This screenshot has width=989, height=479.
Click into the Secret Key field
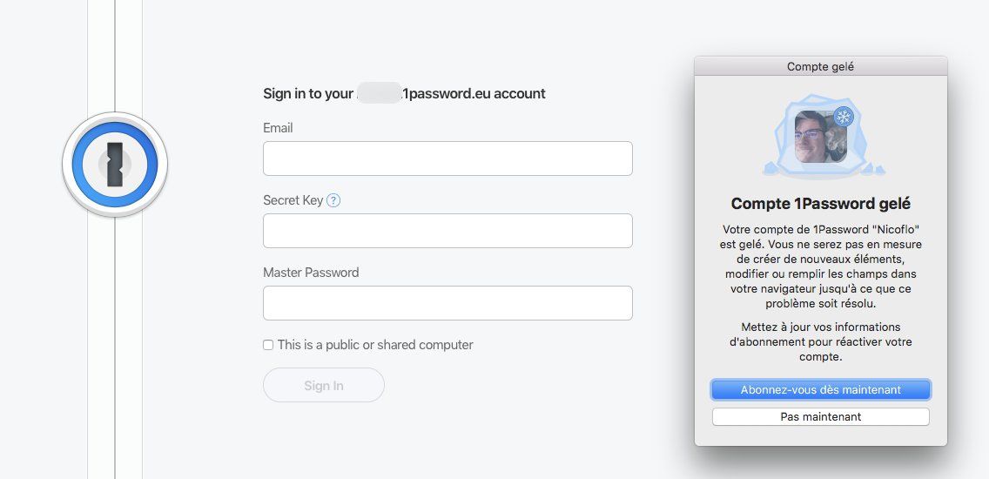(x=447, y=231)
